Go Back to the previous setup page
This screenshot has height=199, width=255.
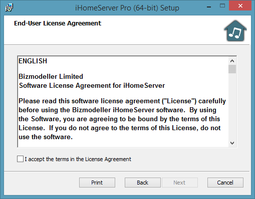143,183
